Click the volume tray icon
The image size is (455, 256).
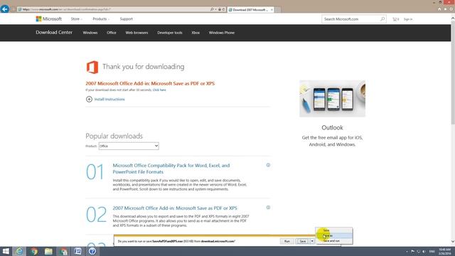(x=424, y=251)
